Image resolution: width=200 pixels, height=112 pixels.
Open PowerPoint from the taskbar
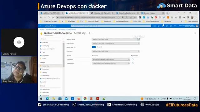click(91, 99)
